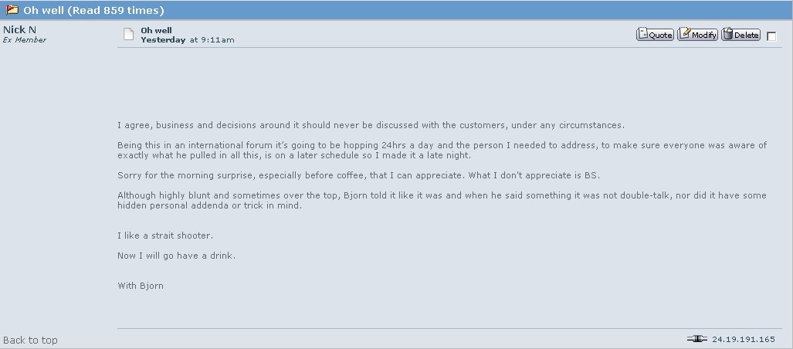Click the Quote post button
The height and width of the screenshot is (349, 793).
tap(655, 35)
